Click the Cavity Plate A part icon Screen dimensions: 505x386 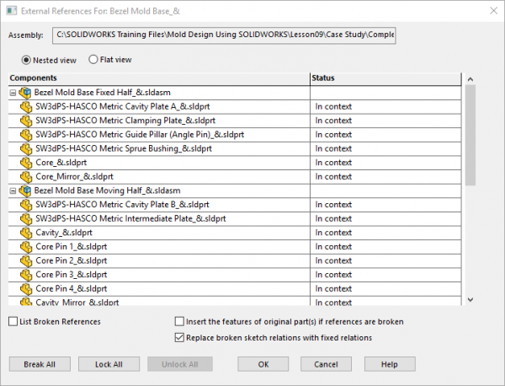point(26,107)
